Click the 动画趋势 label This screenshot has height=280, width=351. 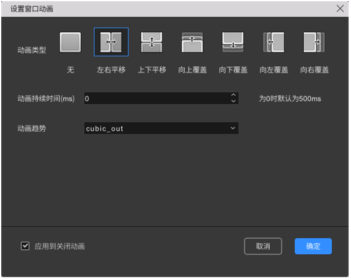tap(32, 129)
